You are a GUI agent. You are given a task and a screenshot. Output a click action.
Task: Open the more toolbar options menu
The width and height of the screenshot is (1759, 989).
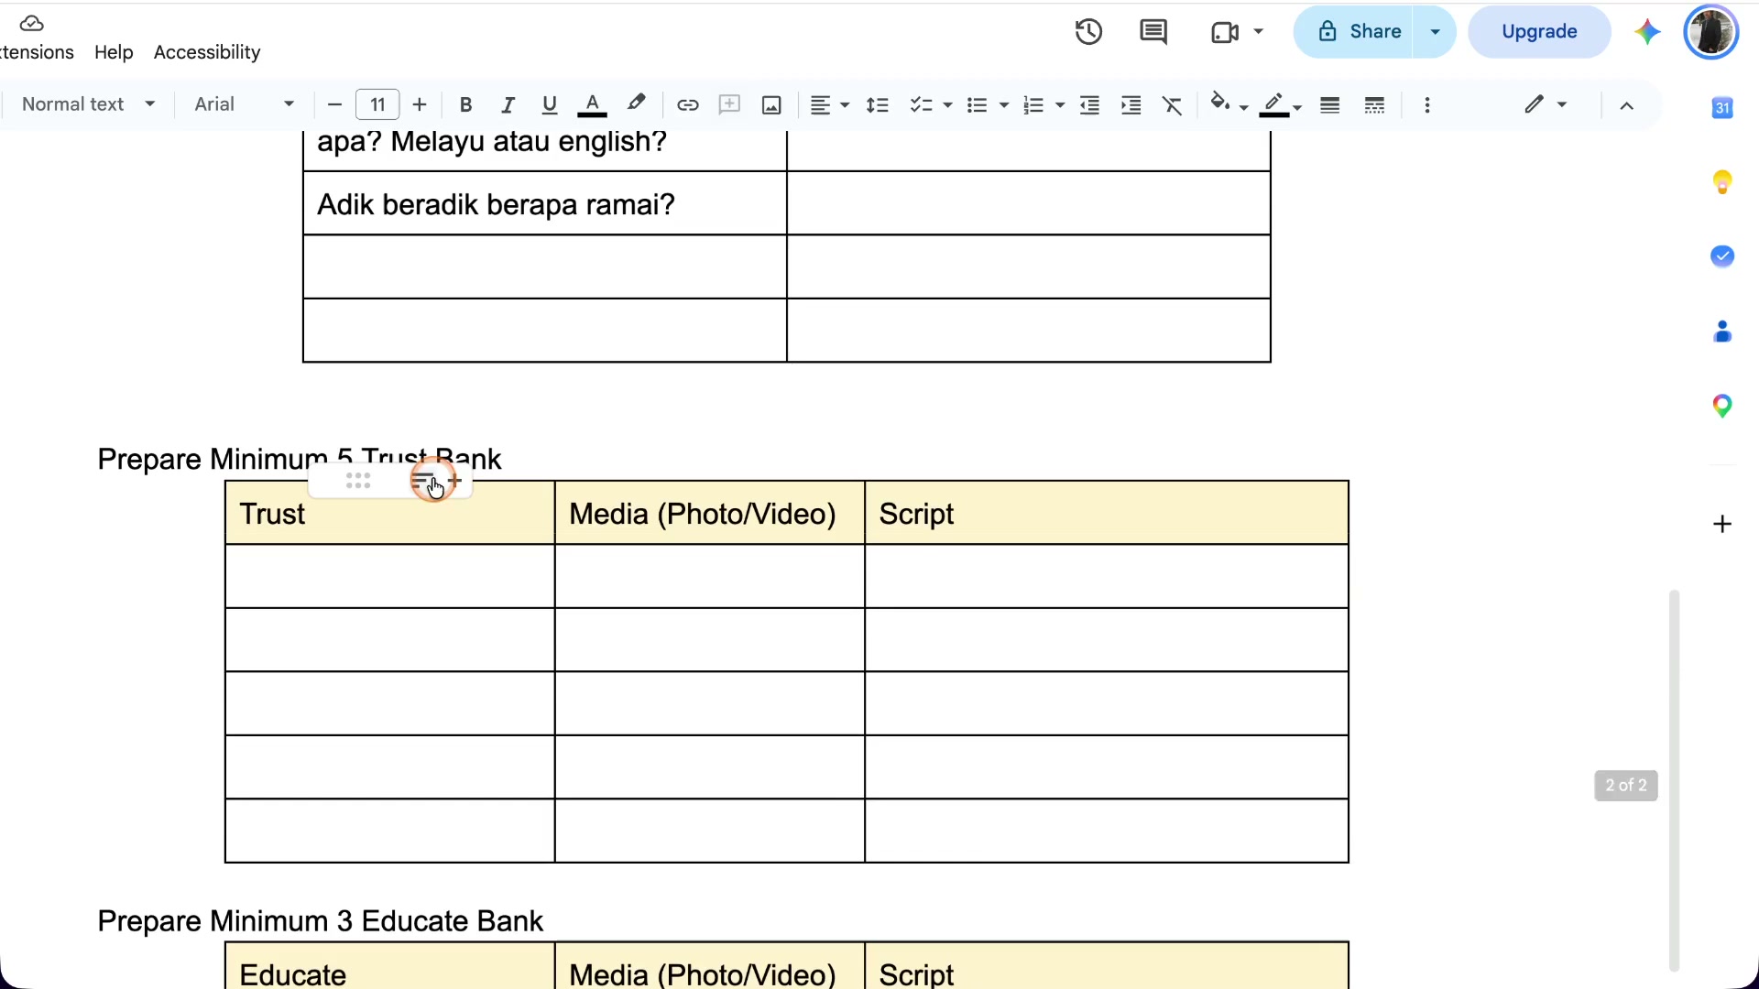[1427, 105]
